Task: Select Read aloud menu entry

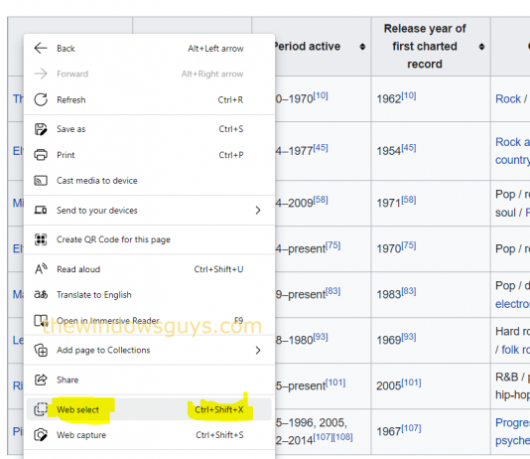Action: click(149, 269)
